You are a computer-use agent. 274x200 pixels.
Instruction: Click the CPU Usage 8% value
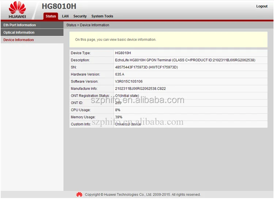click(118, 110)
